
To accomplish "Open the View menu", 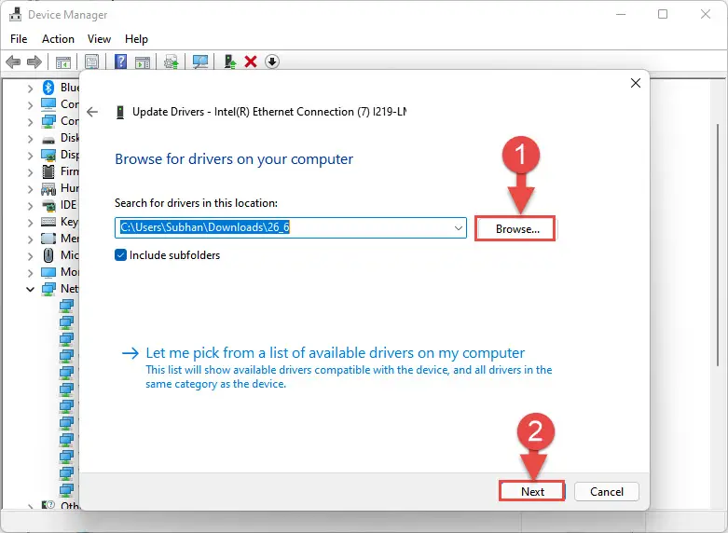I will click(99, 39).
